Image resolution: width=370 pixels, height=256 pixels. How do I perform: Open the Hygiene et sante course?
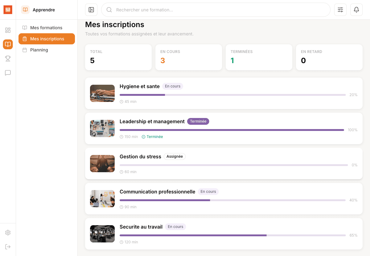[140, 87]
